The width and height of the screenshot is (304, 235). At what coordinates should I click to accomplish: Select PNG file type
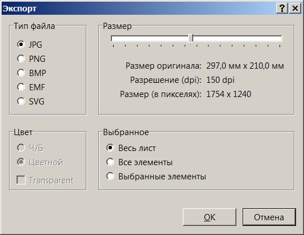[31, 58]
